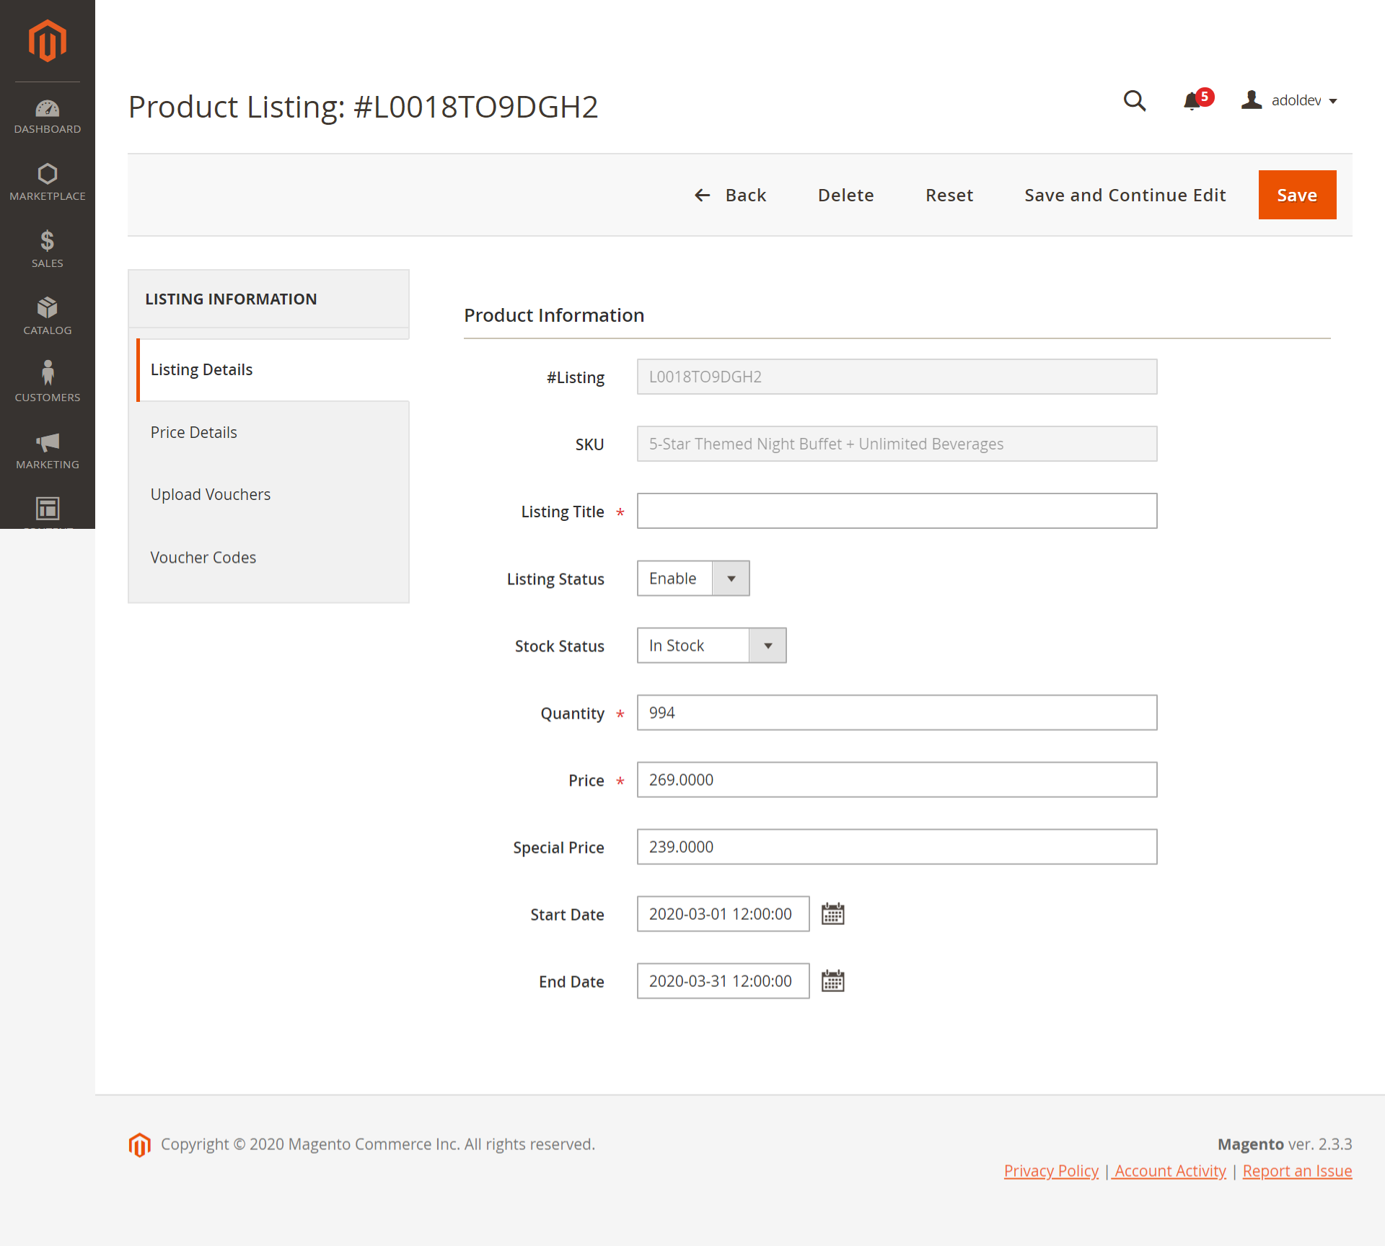The image size is (1385, 1246).
Task: Open End Date calendar picker icon
Action: 833,981
